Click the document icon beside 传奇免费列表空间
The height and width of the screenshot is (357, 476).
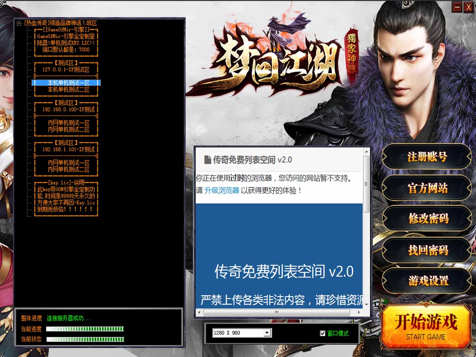208,160
